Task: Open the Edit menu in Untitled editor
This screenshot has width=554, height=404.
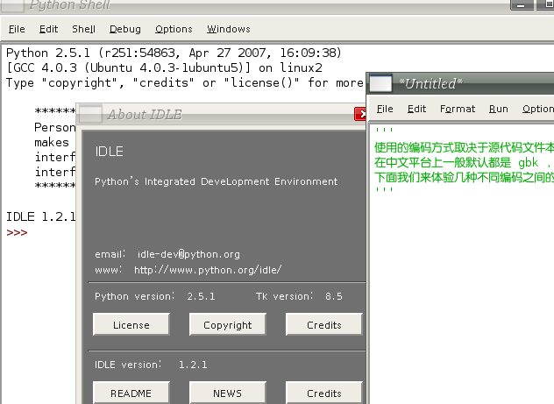Action: (x=417, y=109)
